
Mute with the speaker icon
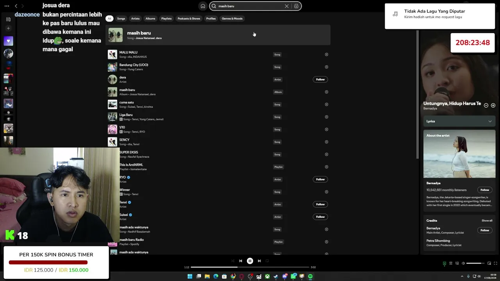463,263
